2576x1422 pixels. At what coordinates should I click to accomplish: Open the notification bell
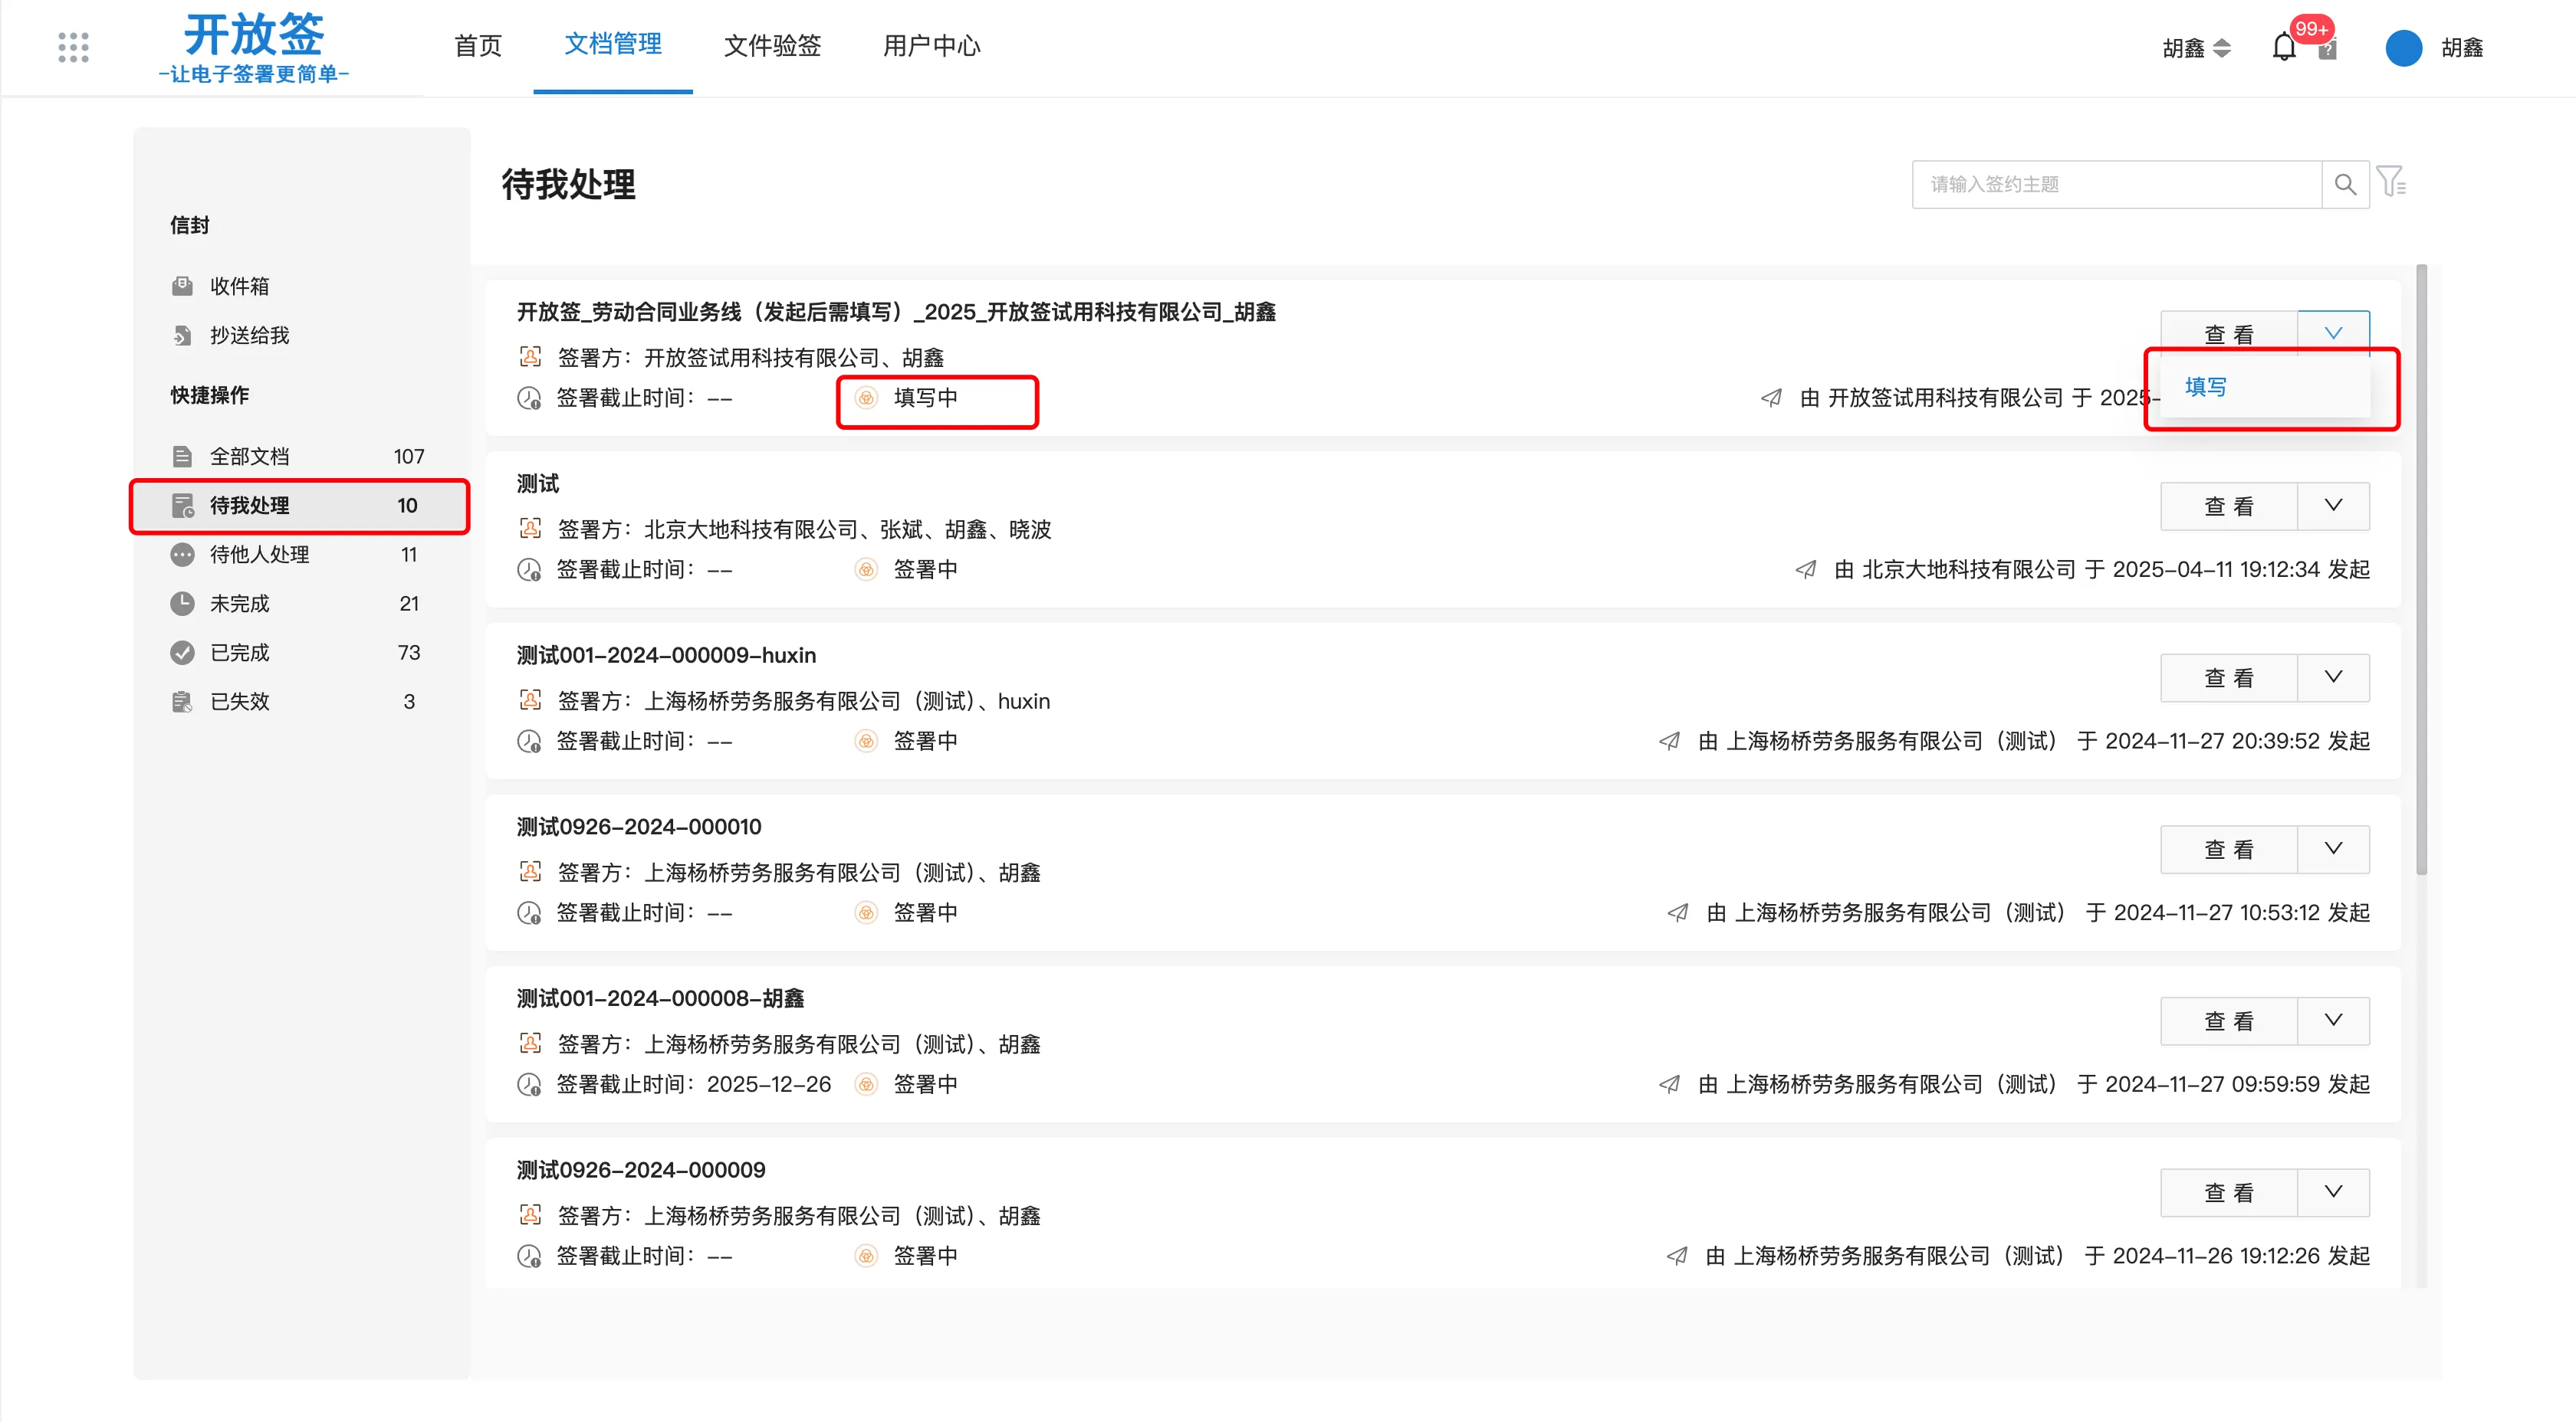click(2284, 47)
